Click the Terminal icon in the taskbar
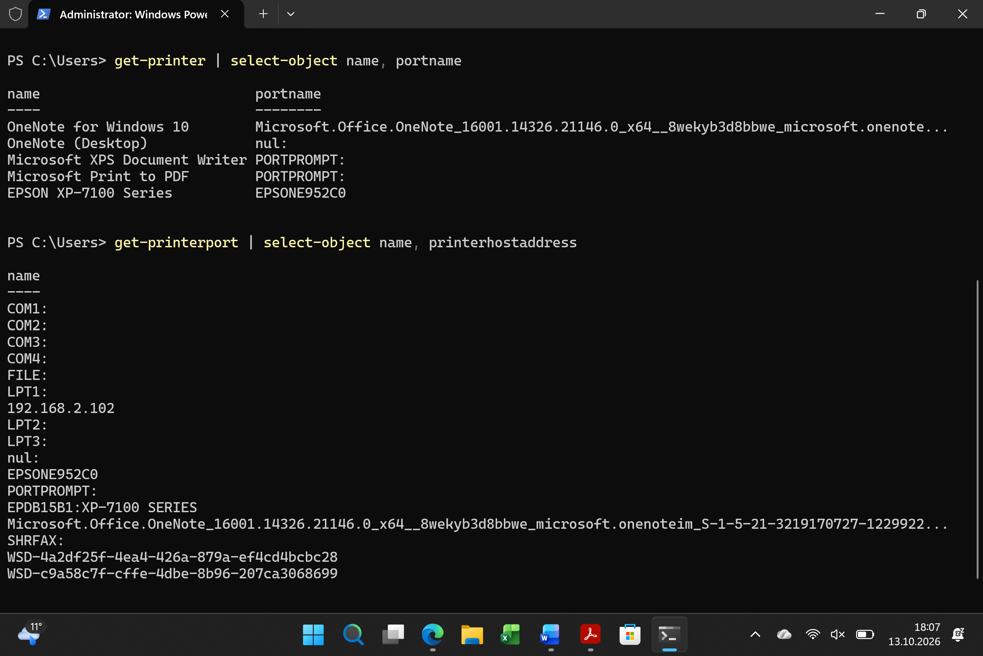Image resolution: width=983 pixels, height=656 pixels. point(669,635)
